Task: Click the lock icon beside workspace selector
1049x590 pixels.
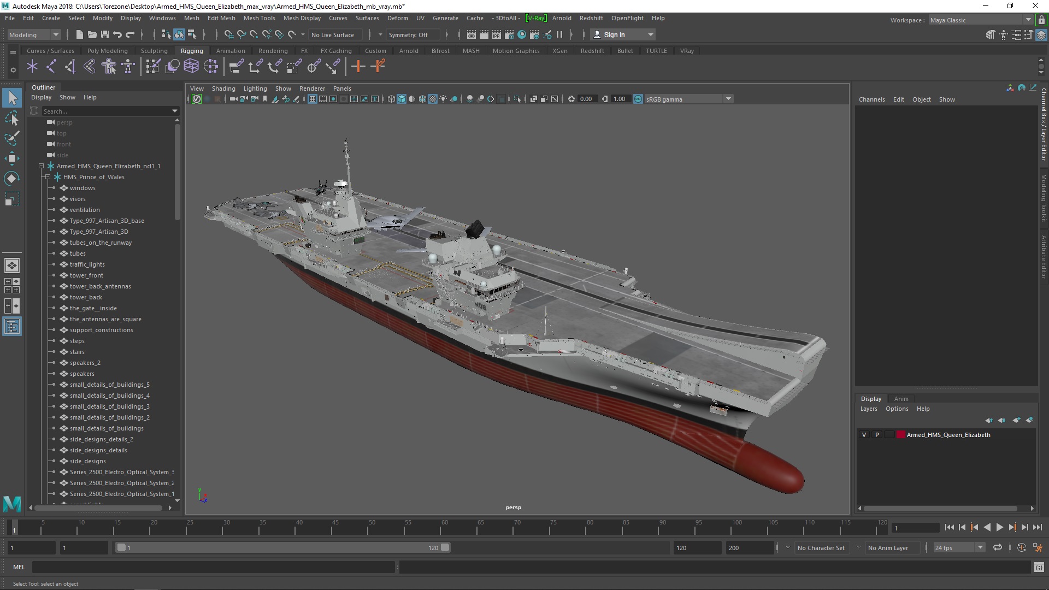Action: (1041, 20)
